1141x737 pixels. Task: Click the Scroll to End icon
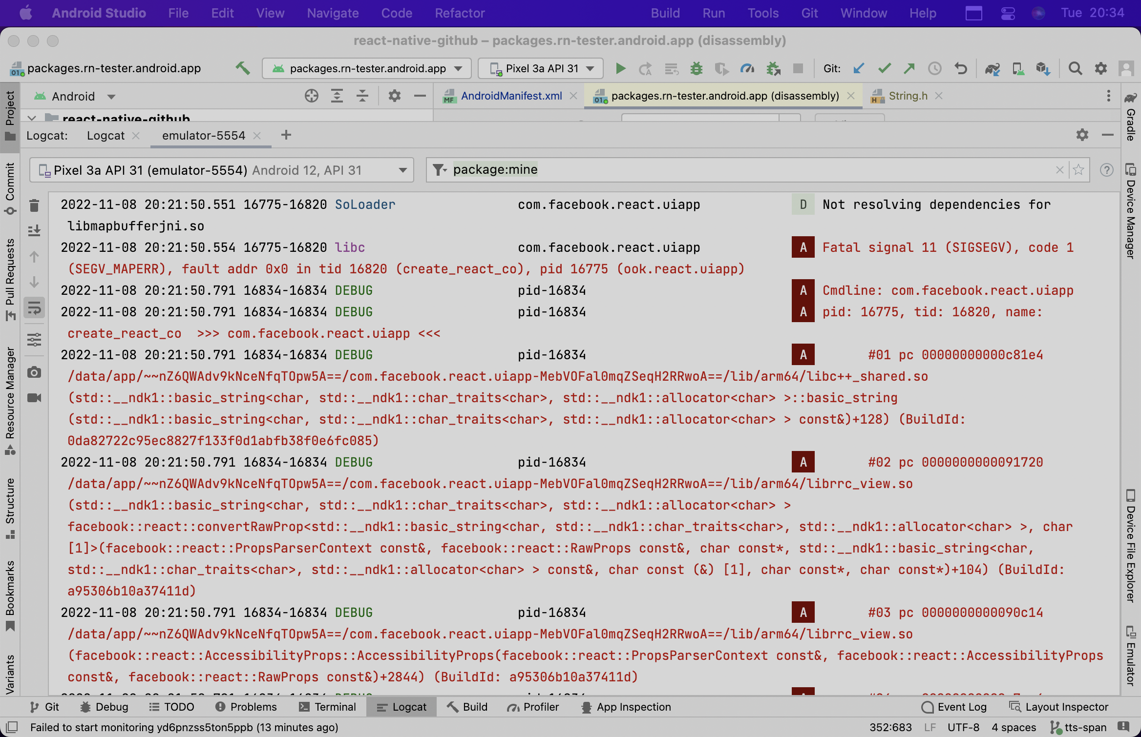[x=34, y=230]
